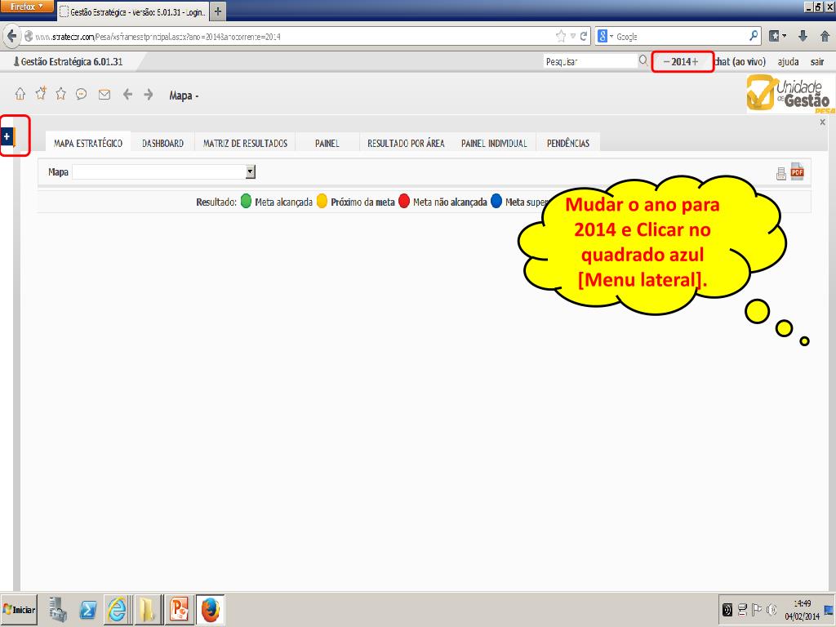
Task: Click yellow Próximo da meta circle
Action: coord(322,201)
